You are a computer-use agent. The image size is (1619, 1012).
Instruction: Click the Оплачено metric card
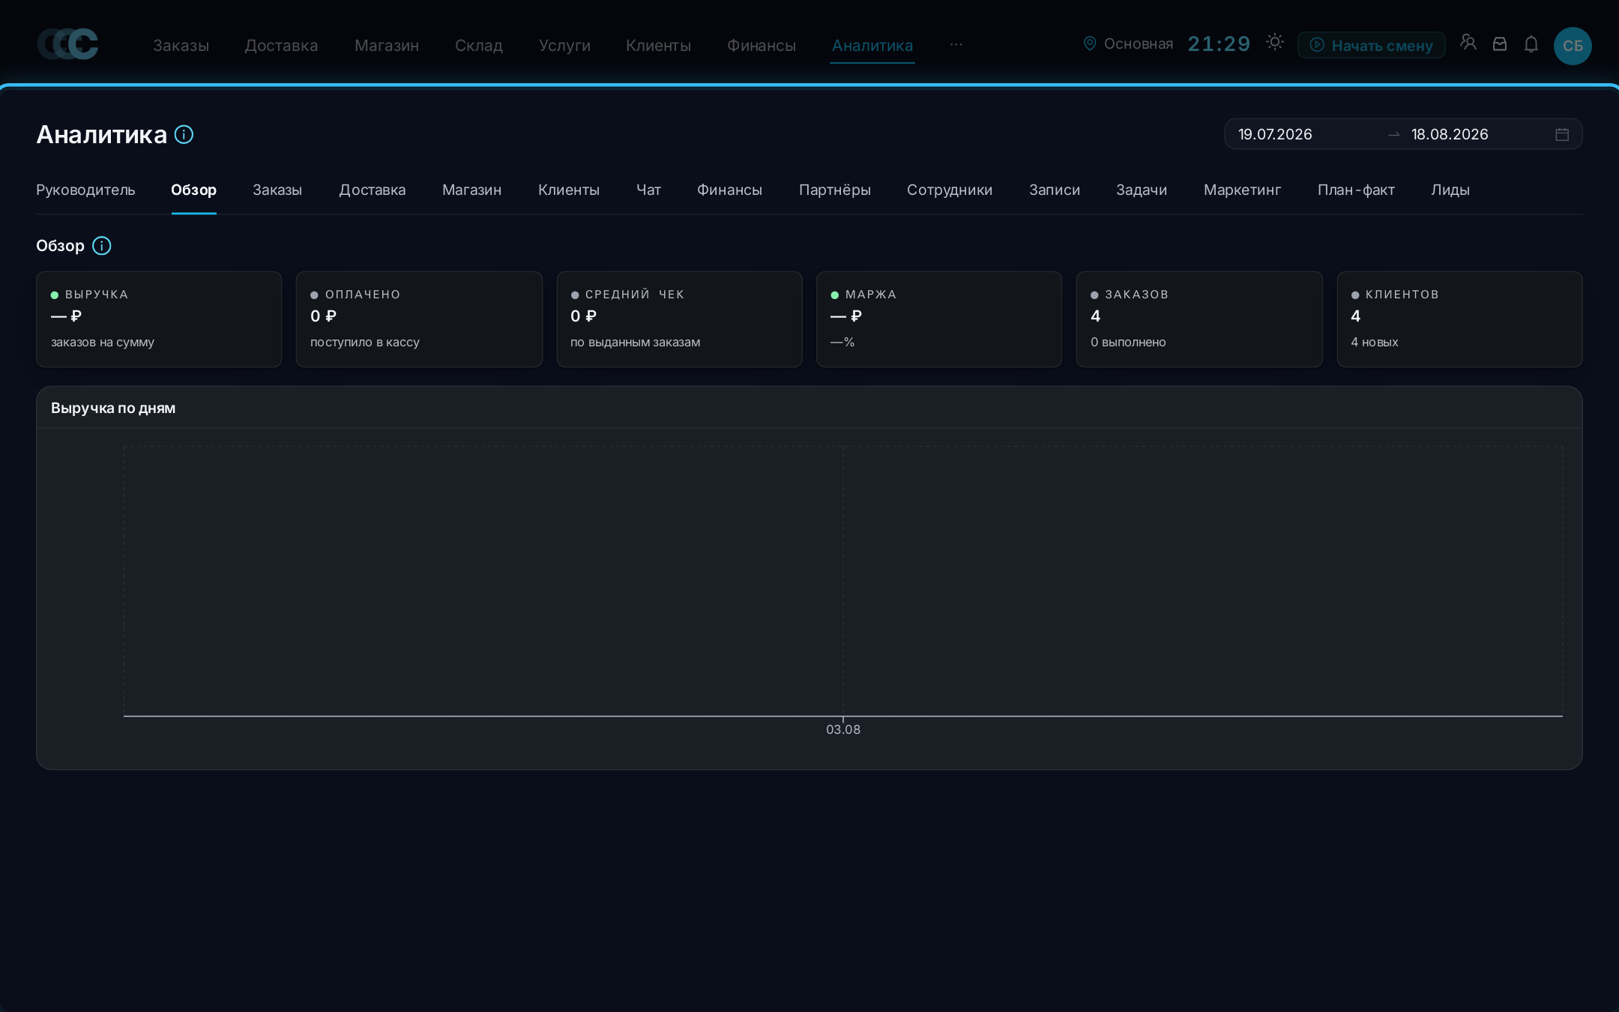coord(419,319)
